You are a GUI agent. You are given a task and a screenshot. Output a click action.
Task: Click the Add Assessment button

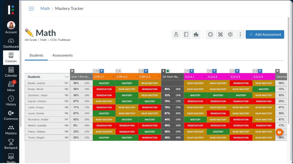point(265,34)
